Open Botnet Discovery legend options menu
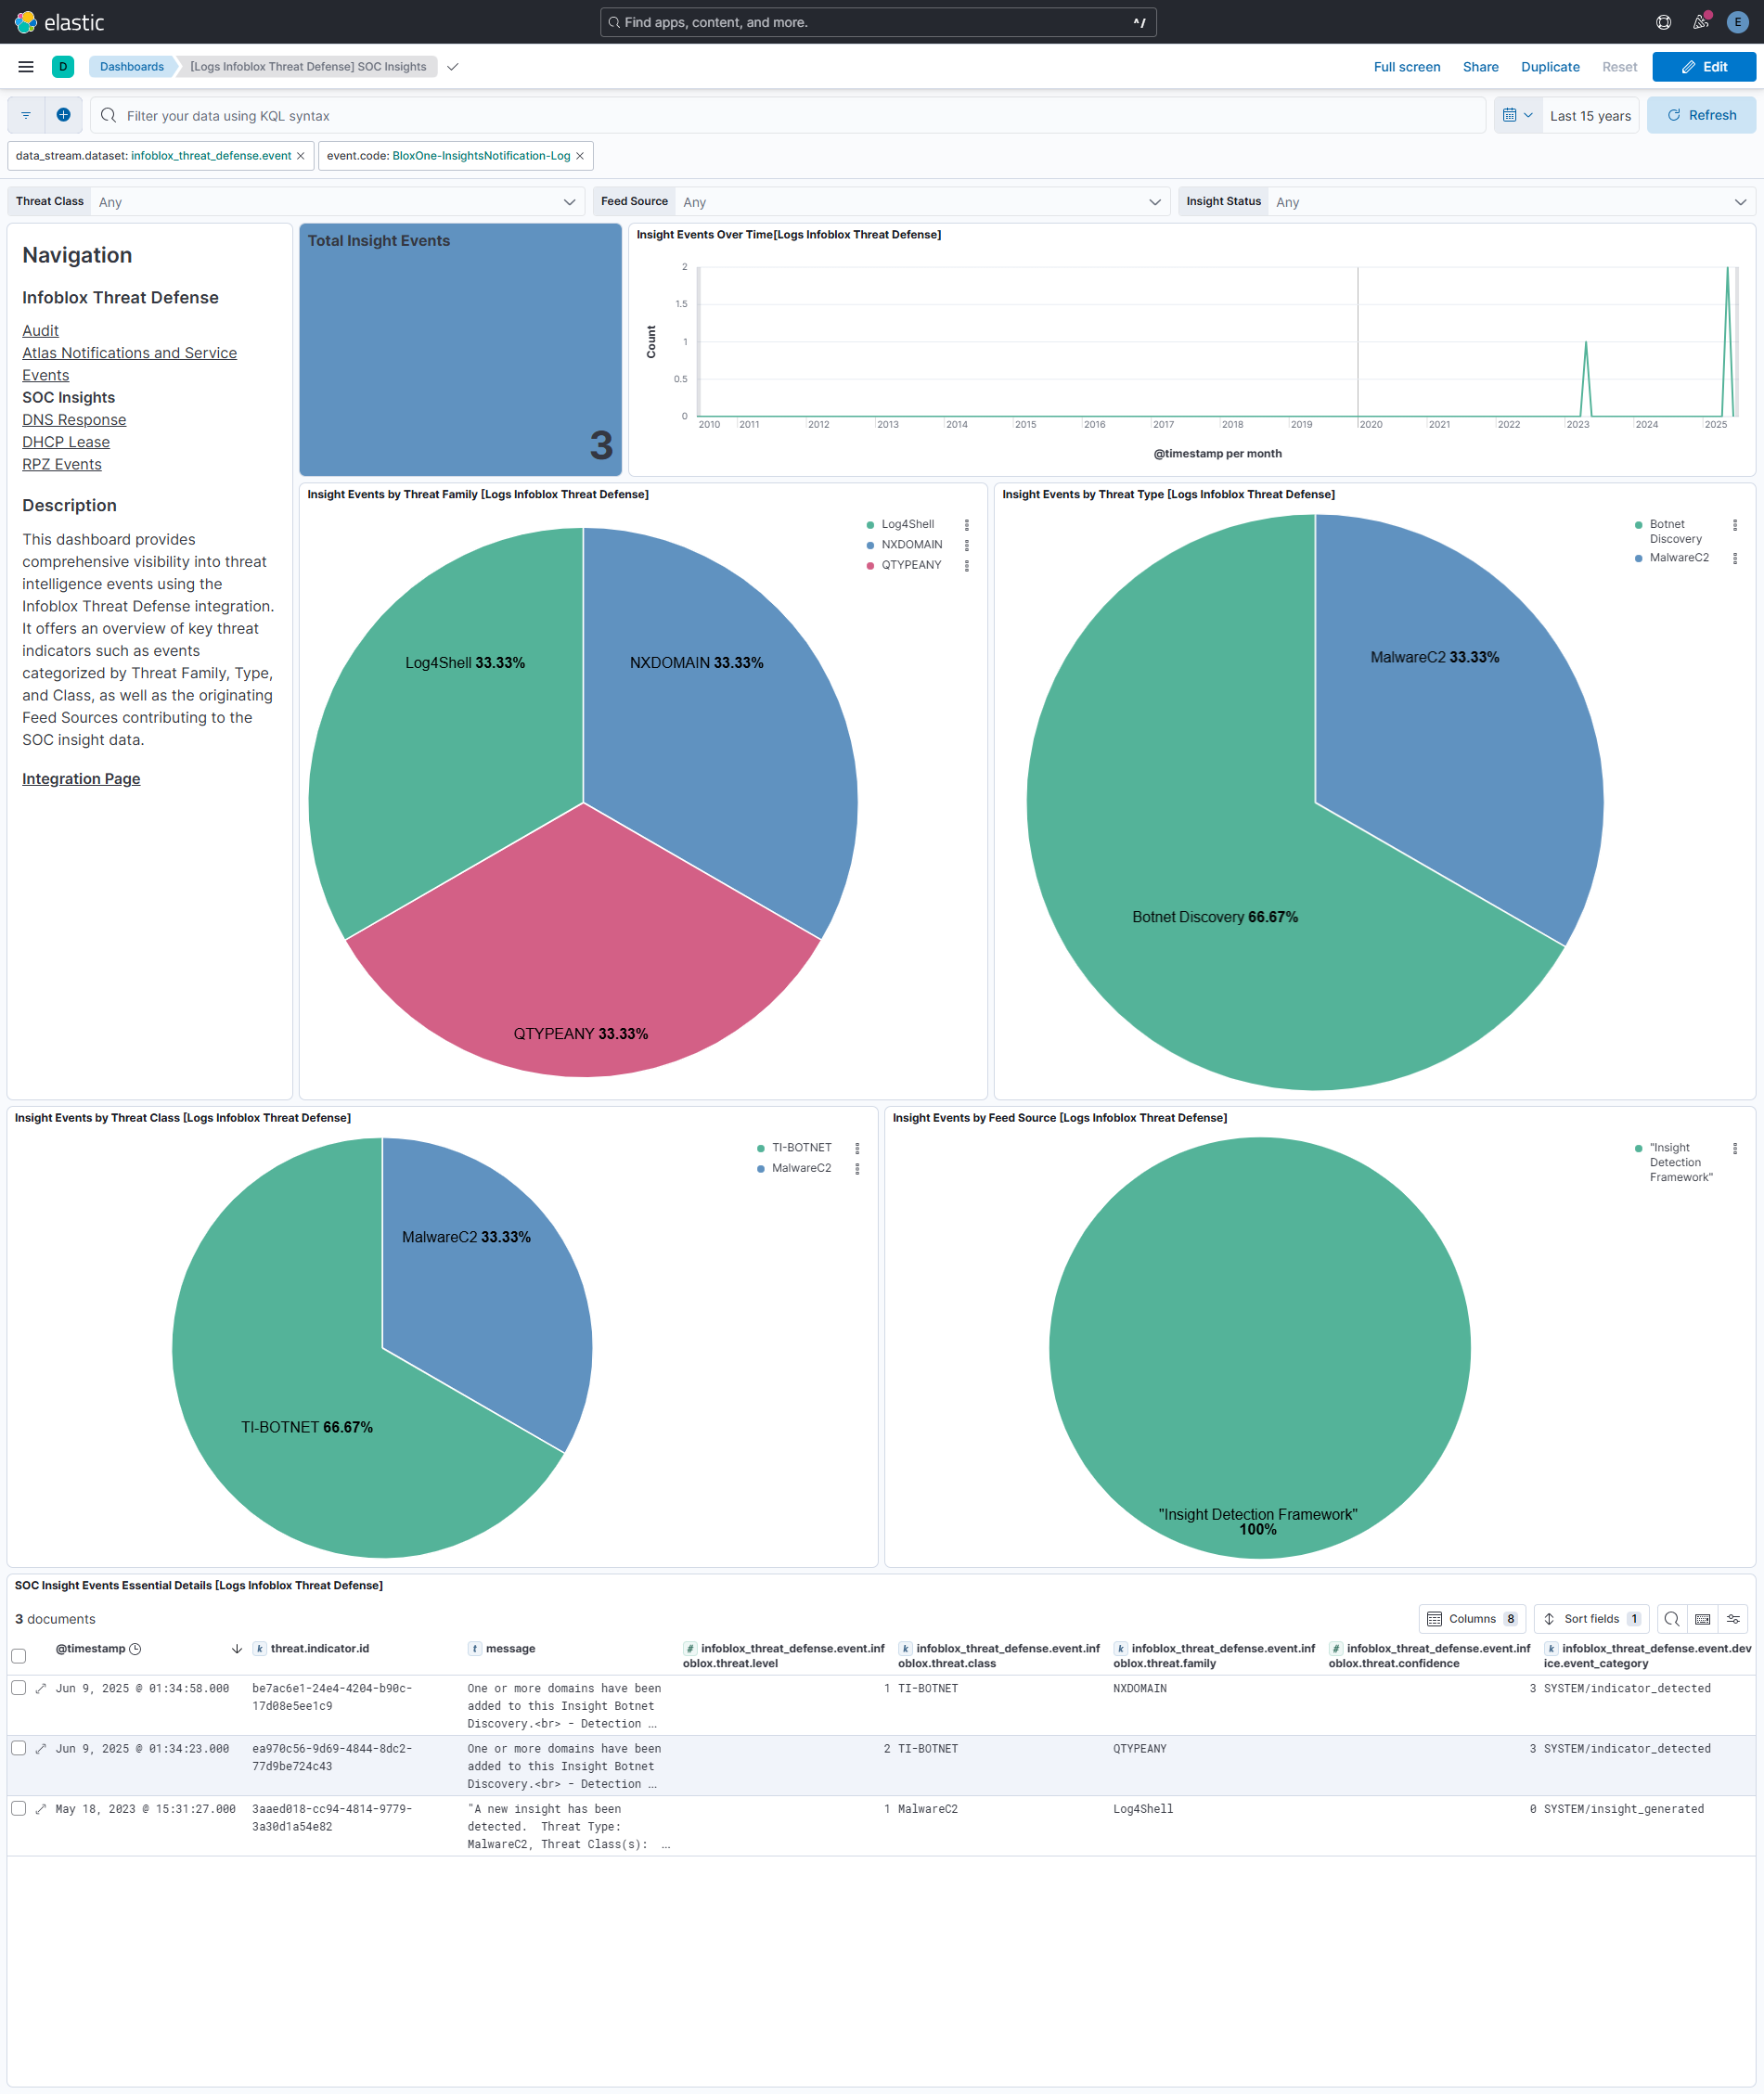 point(1735,525)
